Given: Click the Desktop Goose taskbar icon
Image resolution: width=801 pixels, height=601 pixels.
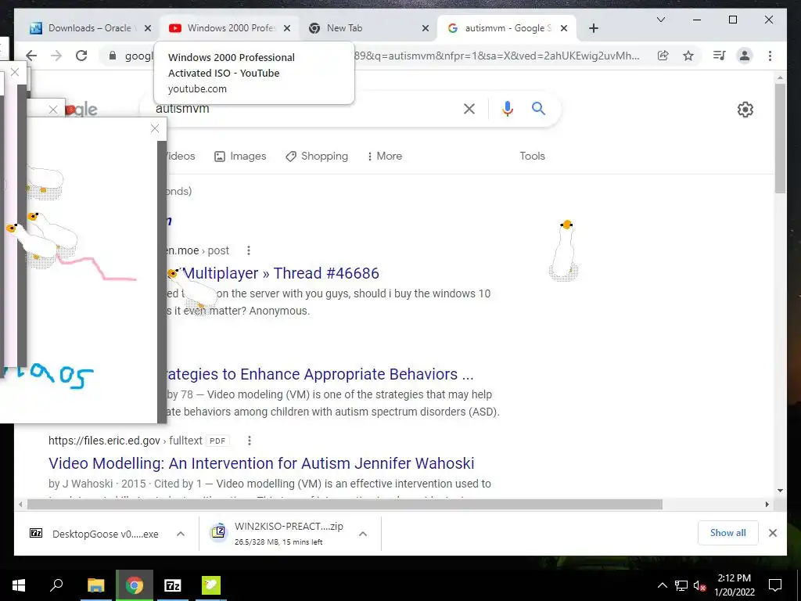Looking at the screenshot, I should pyautogui.click(x=211, y=585).
